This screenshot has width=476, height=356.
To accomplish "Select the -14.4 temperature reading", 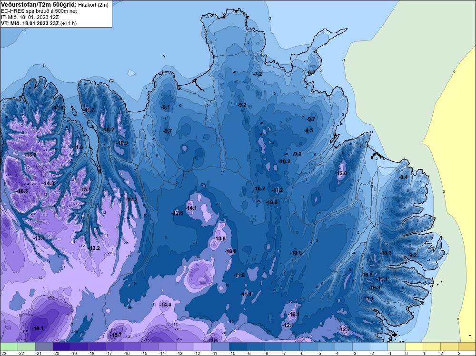I will pos(166,305).
